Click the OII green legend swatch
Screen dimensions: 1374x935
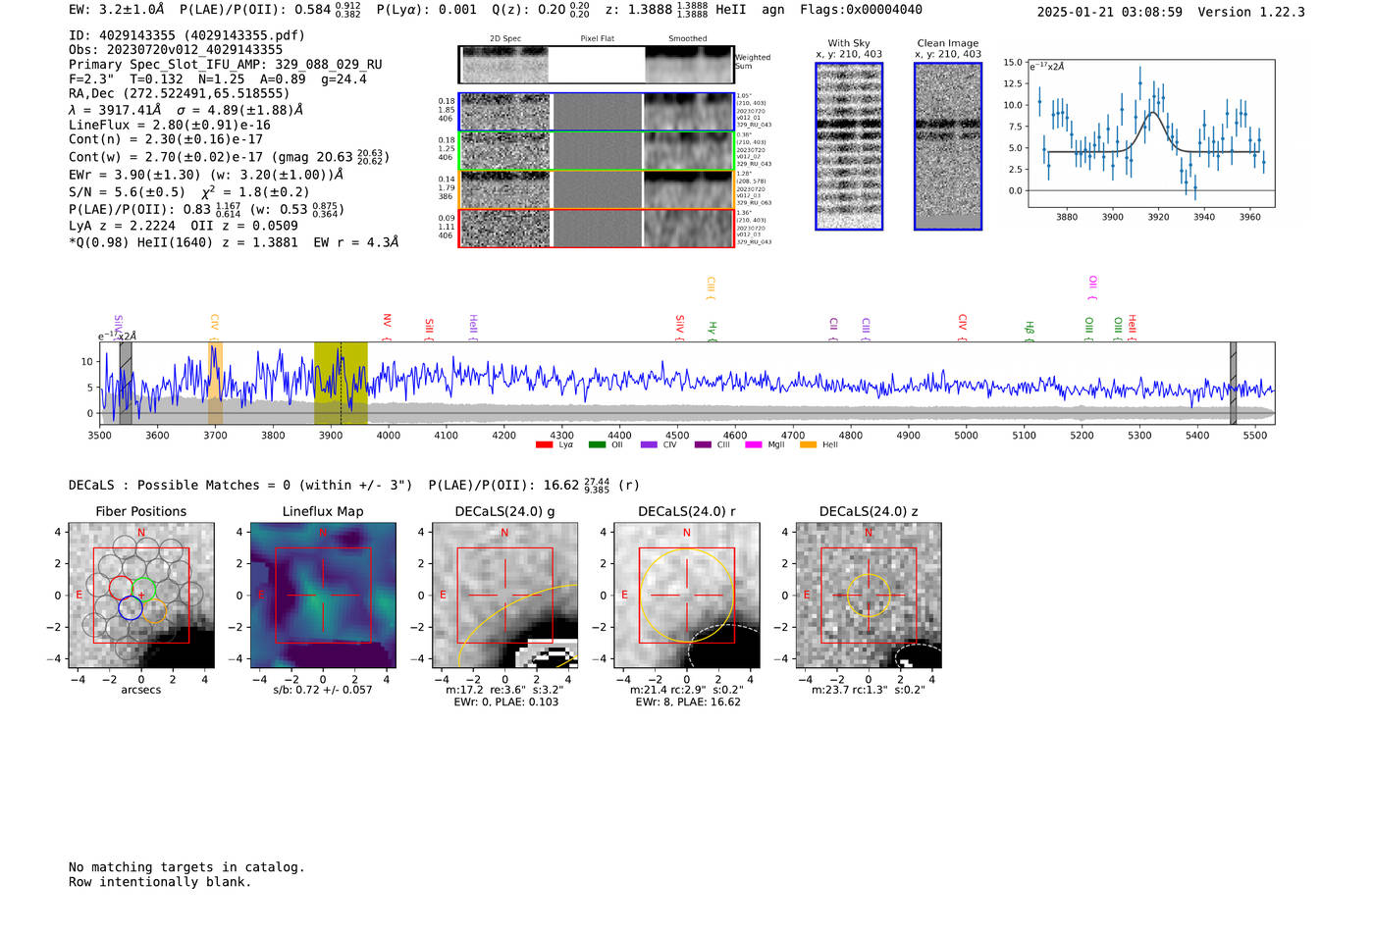597,445
